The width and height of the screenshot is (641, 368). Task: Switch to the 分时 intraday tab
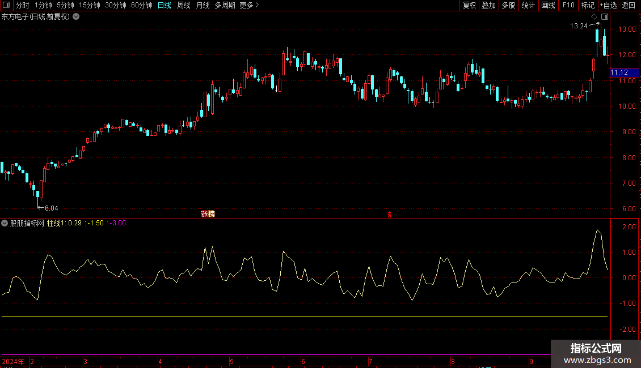[23, 5]
